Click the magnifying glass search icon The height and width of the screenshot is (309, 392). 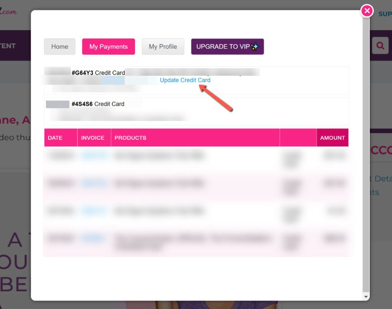coord(380,46)
